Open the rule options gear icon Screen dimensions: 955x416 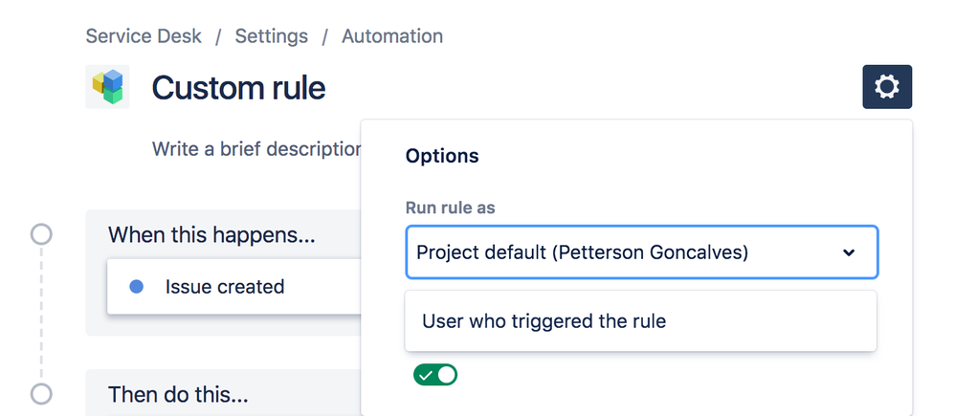point(887,87)
